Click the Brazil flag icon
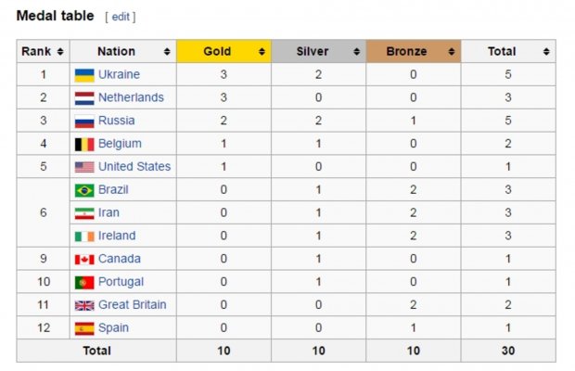575x371 pixels. [84, 190]
